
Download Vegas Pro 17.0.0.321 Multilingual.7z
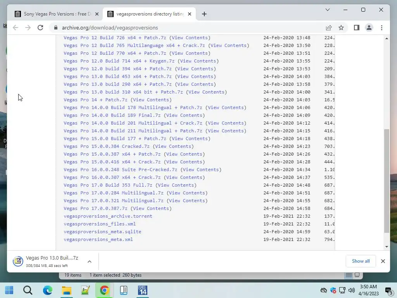coord(114,201)
